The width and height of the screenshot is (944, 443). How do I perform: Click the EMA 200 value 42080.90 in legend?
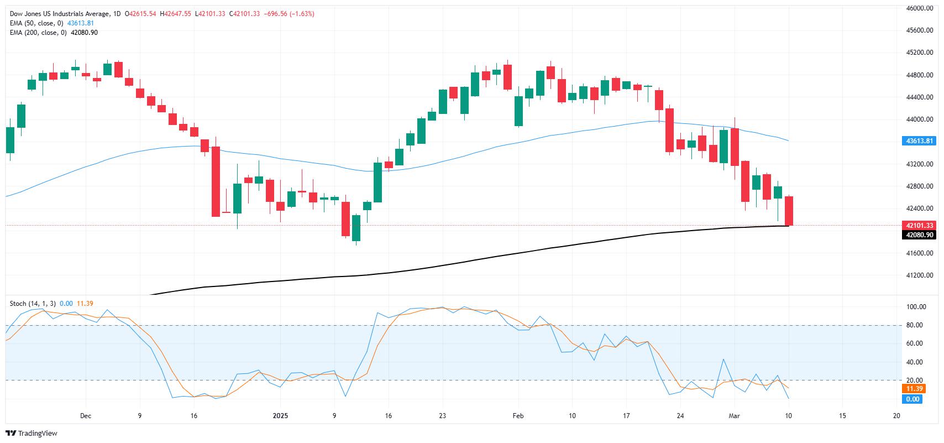[x=85, y=33]
